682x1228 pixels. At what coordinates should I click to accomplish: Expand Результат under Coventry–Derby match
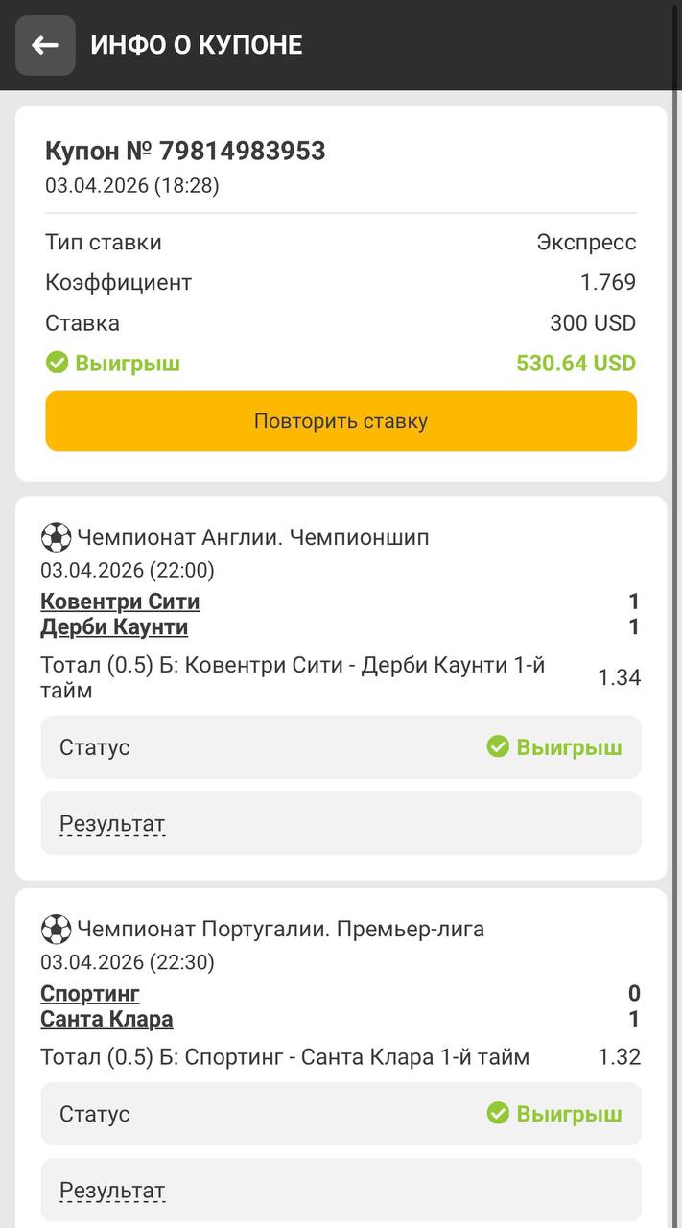point(112,824)
